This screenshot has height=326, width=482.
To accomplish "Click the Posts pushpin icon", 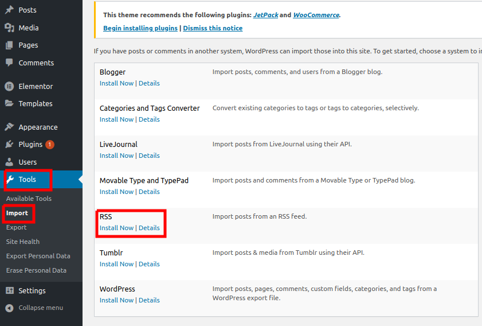I will [9, 10].
